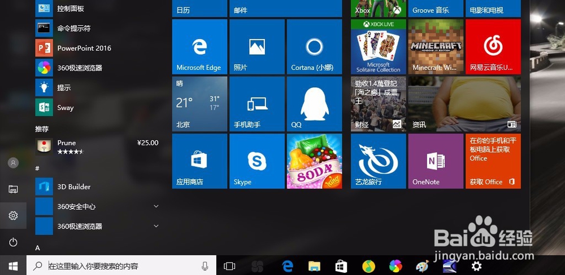Open the Calendar (日历) tile
This screenshot has width=565, height=275.
coord(199,8)
